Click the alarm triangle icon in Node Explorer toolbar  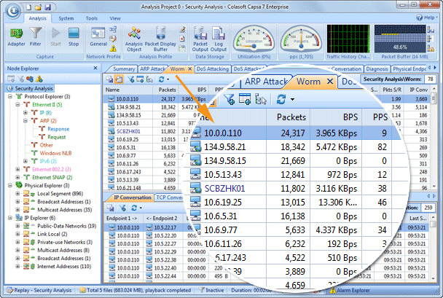[x=39, y=79]
